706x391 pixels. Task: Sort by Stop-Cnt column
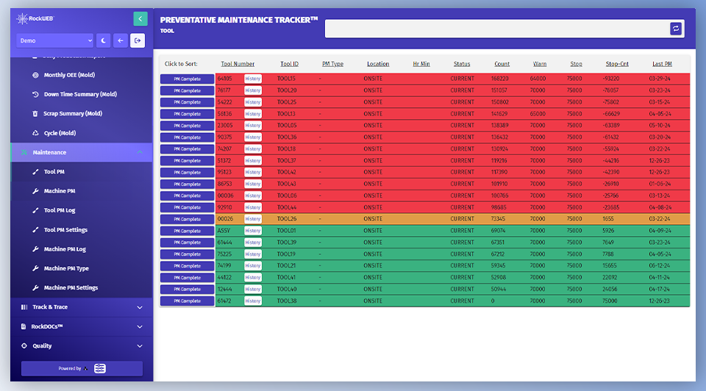click(617, 64)
